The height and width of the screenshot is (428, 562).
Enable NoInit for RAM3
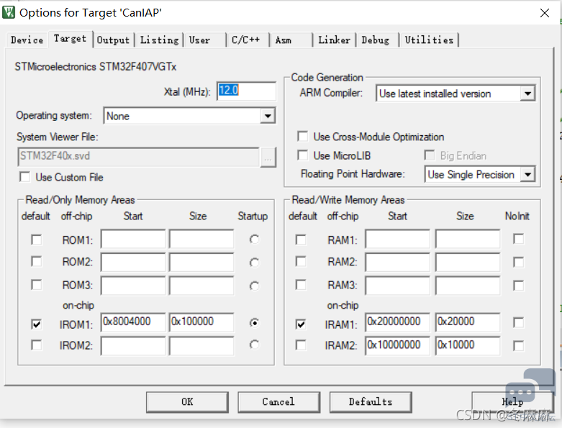click(x=518, y=286)
